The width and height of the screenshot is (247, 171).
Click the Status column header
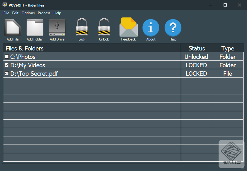coord(197,48)
